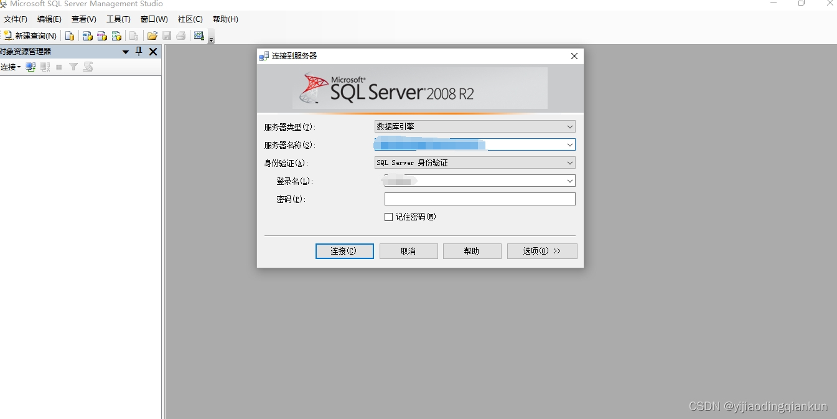Open the View (查看) menu

(x=84, y=19)
